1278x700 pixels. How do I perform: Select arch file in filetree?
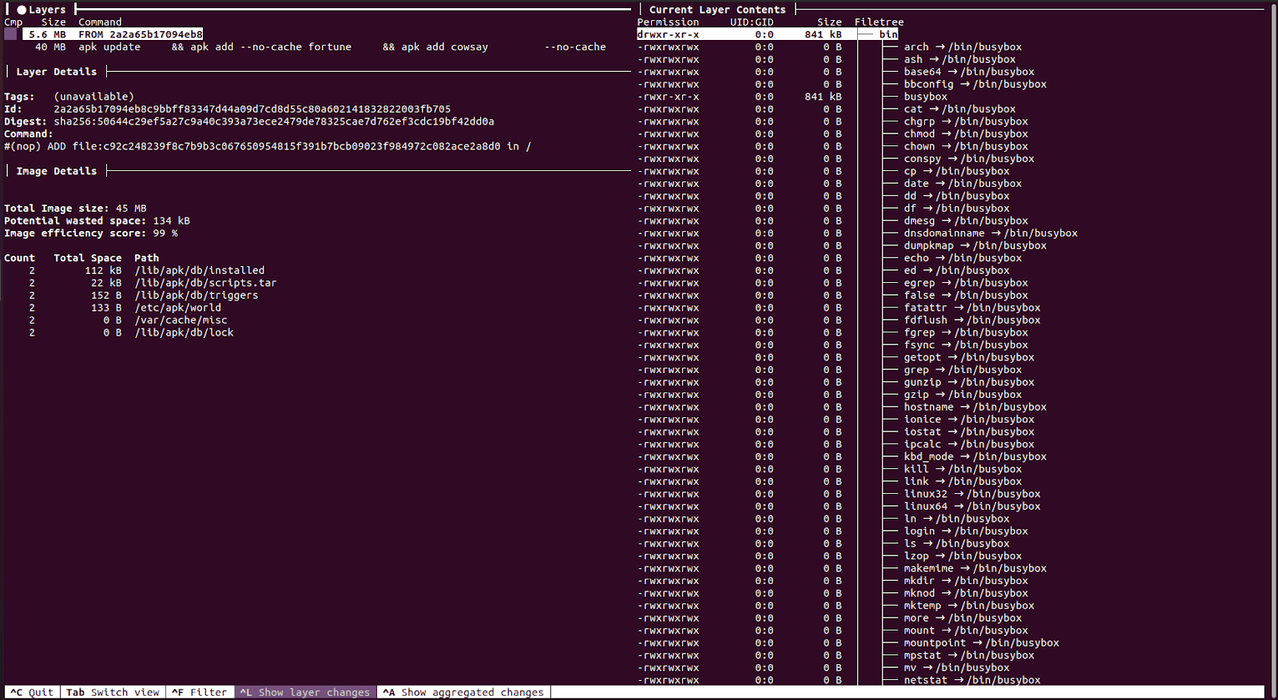tap(962, 47)
